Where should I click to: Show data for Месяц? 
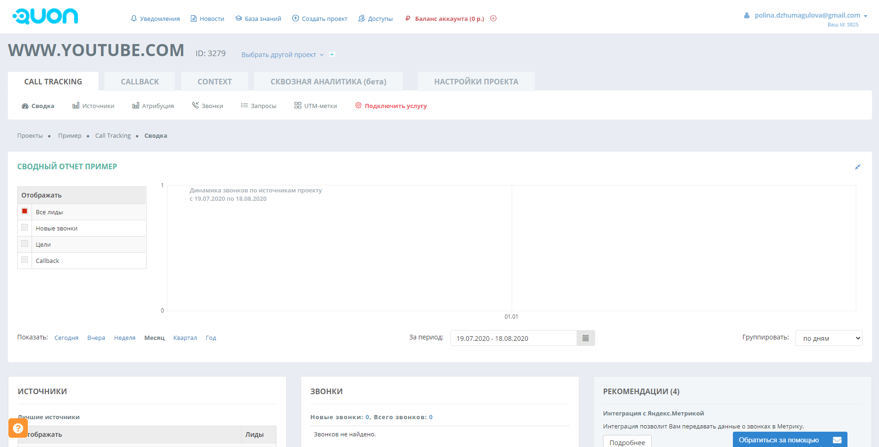(x=154, y=338)
